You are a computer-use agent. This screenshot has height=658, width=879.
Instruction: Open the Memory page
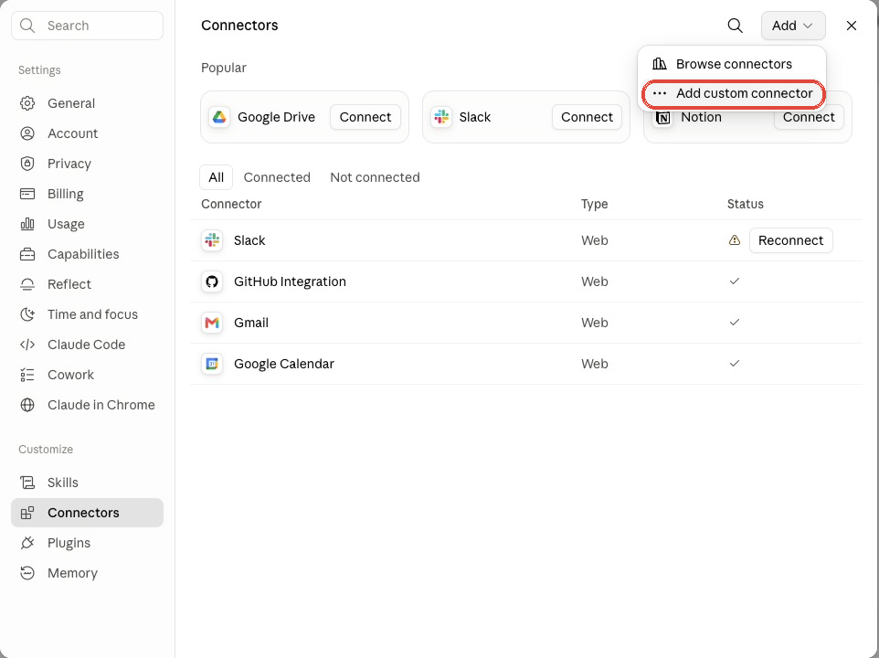point(87,573)
